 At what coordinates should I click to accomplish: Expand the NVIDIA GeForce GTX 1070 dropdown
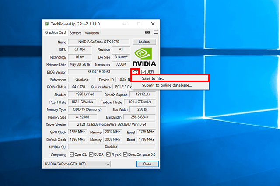[x=77, y=164]
